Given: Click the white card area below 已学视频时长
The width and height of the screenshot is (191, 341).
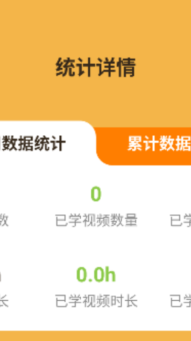Looking at the screenshot, I should tap(96, 319).
